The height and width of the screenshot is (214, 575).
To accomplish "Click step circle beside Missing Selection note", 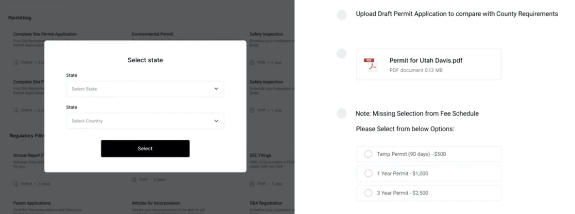I will click(342, 114).
